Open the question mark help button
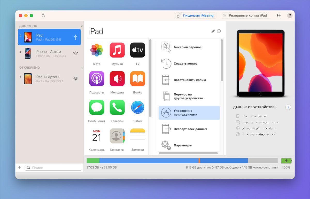310x199 pixels. 290,15
